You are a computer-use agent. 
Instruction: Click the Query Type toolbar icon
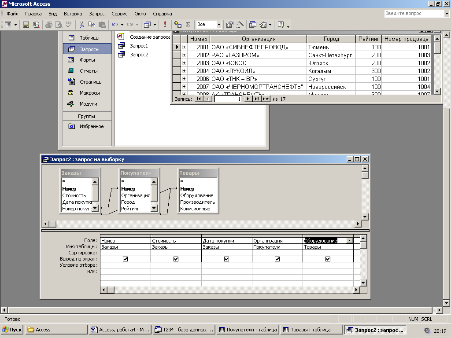coord(147,25)
